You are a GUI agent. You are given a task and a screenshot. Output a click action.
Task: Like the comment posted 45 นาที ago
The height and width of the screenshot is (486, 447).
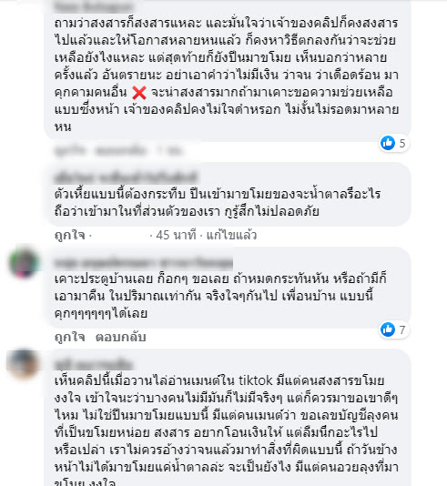(69, 235)
